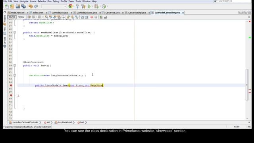Image resolution: width=254 pixels, height=143 pixels.
Task: Collapse the init method fold
Action: click(x=15, y=66)
